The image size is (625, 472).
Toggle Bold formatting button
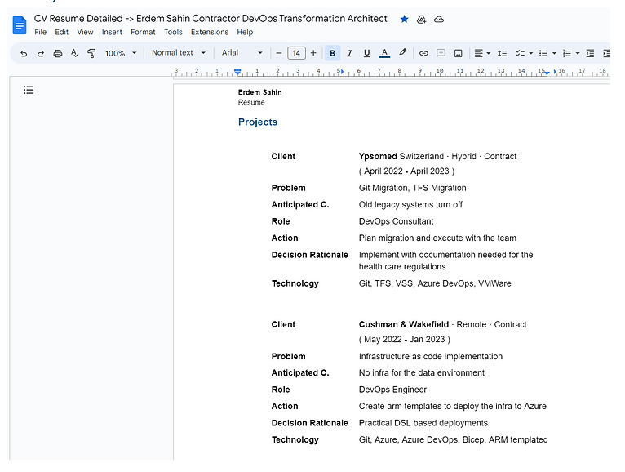point(332,53)
